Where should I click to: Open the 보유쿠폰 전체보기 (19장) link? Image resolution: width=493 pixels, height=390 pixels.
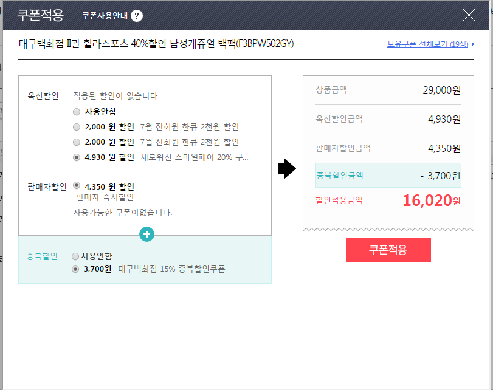coord(429,44)
